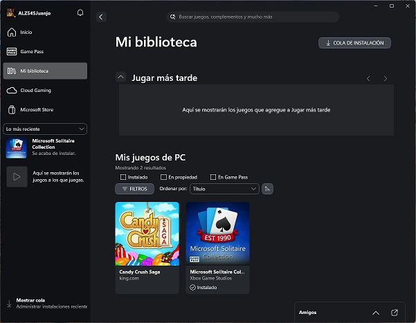
Task: Enable the En propiedad checkbox
Action: [x=163, y=177]
